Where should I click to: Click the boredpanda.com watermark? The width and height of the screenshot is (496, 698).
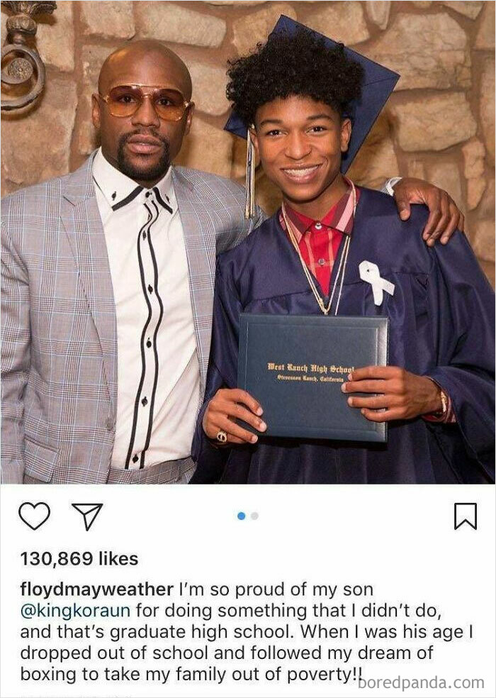coord(421,682)
